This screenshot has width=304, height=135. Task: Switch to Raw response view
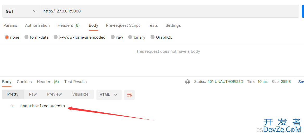point(33,94)
